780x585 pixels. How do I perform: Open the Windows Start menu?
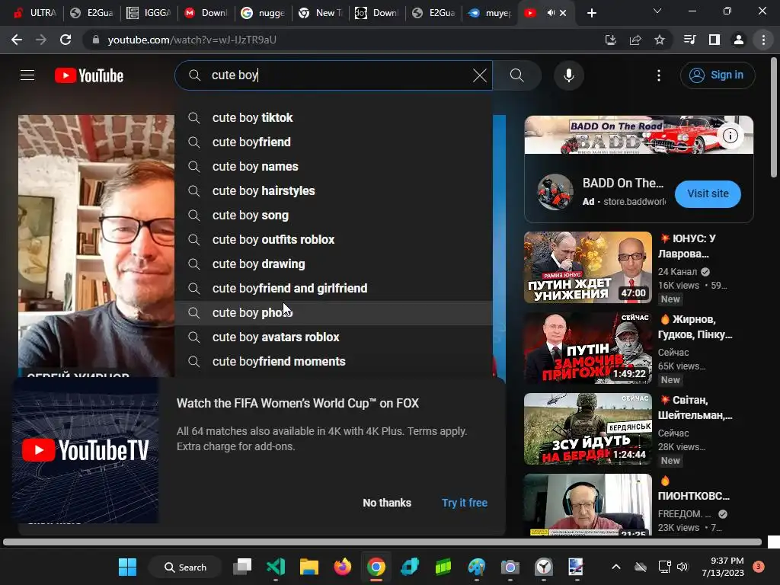127,567
